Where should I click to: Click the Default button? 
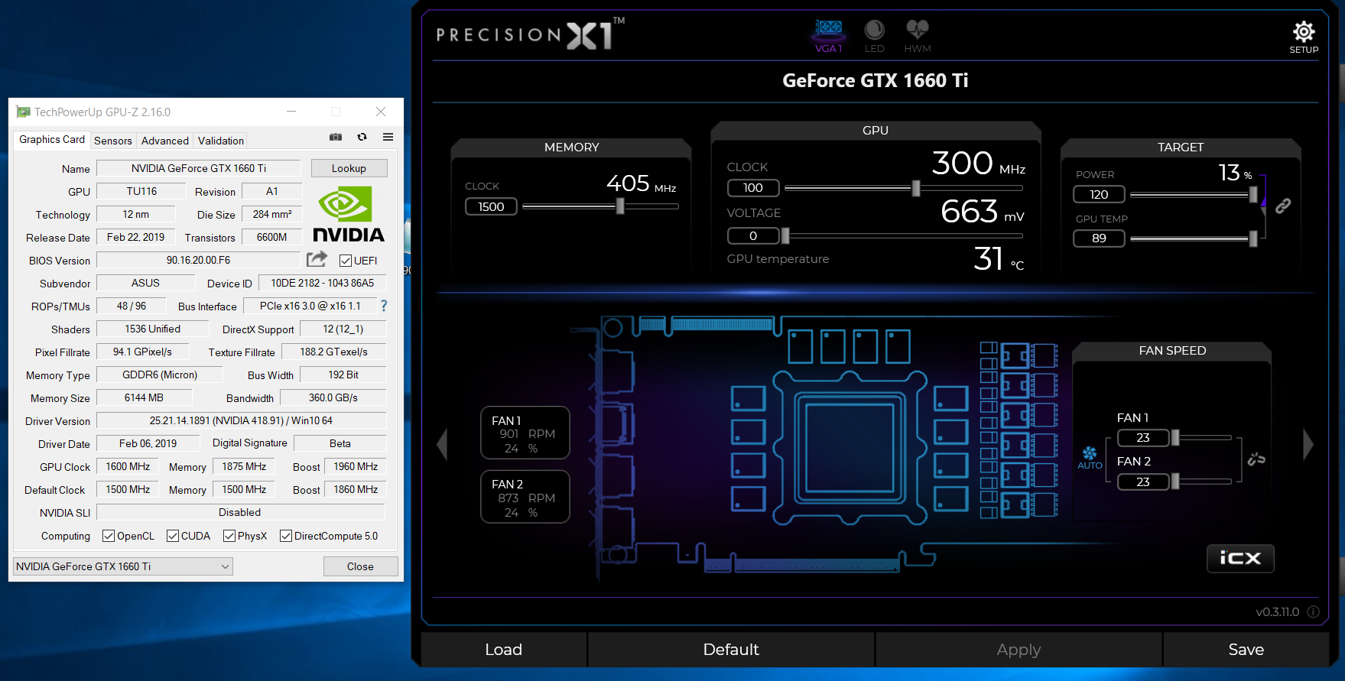(x=731, y=649)
